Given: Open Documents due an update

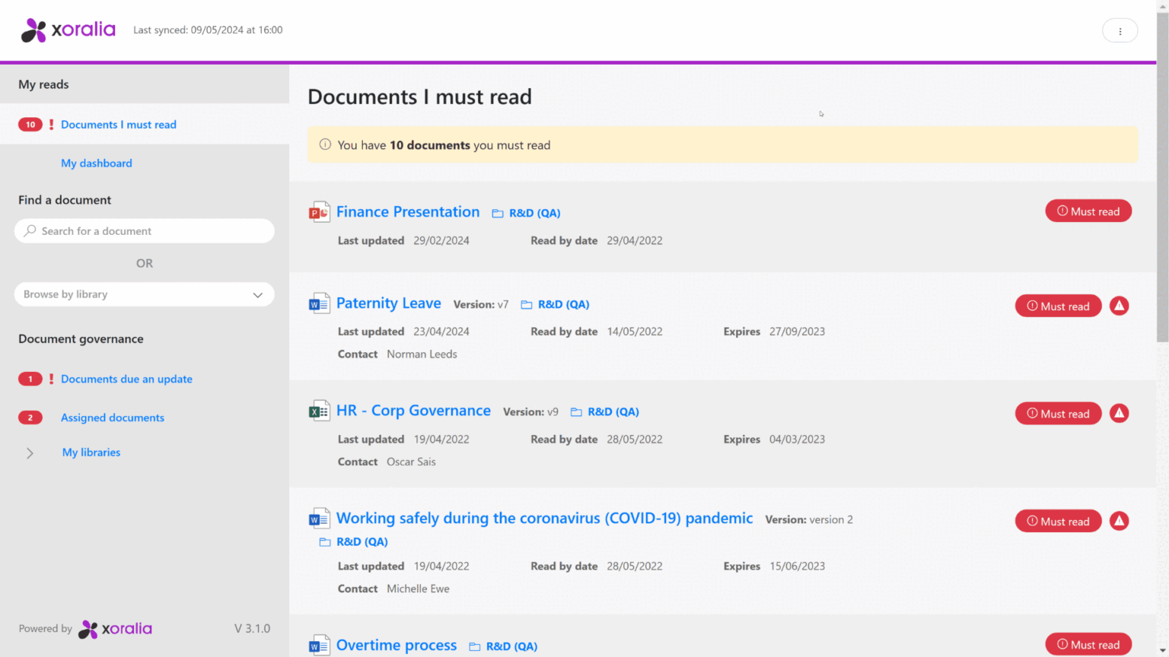Looking at the screenshot, I should 126,379.
